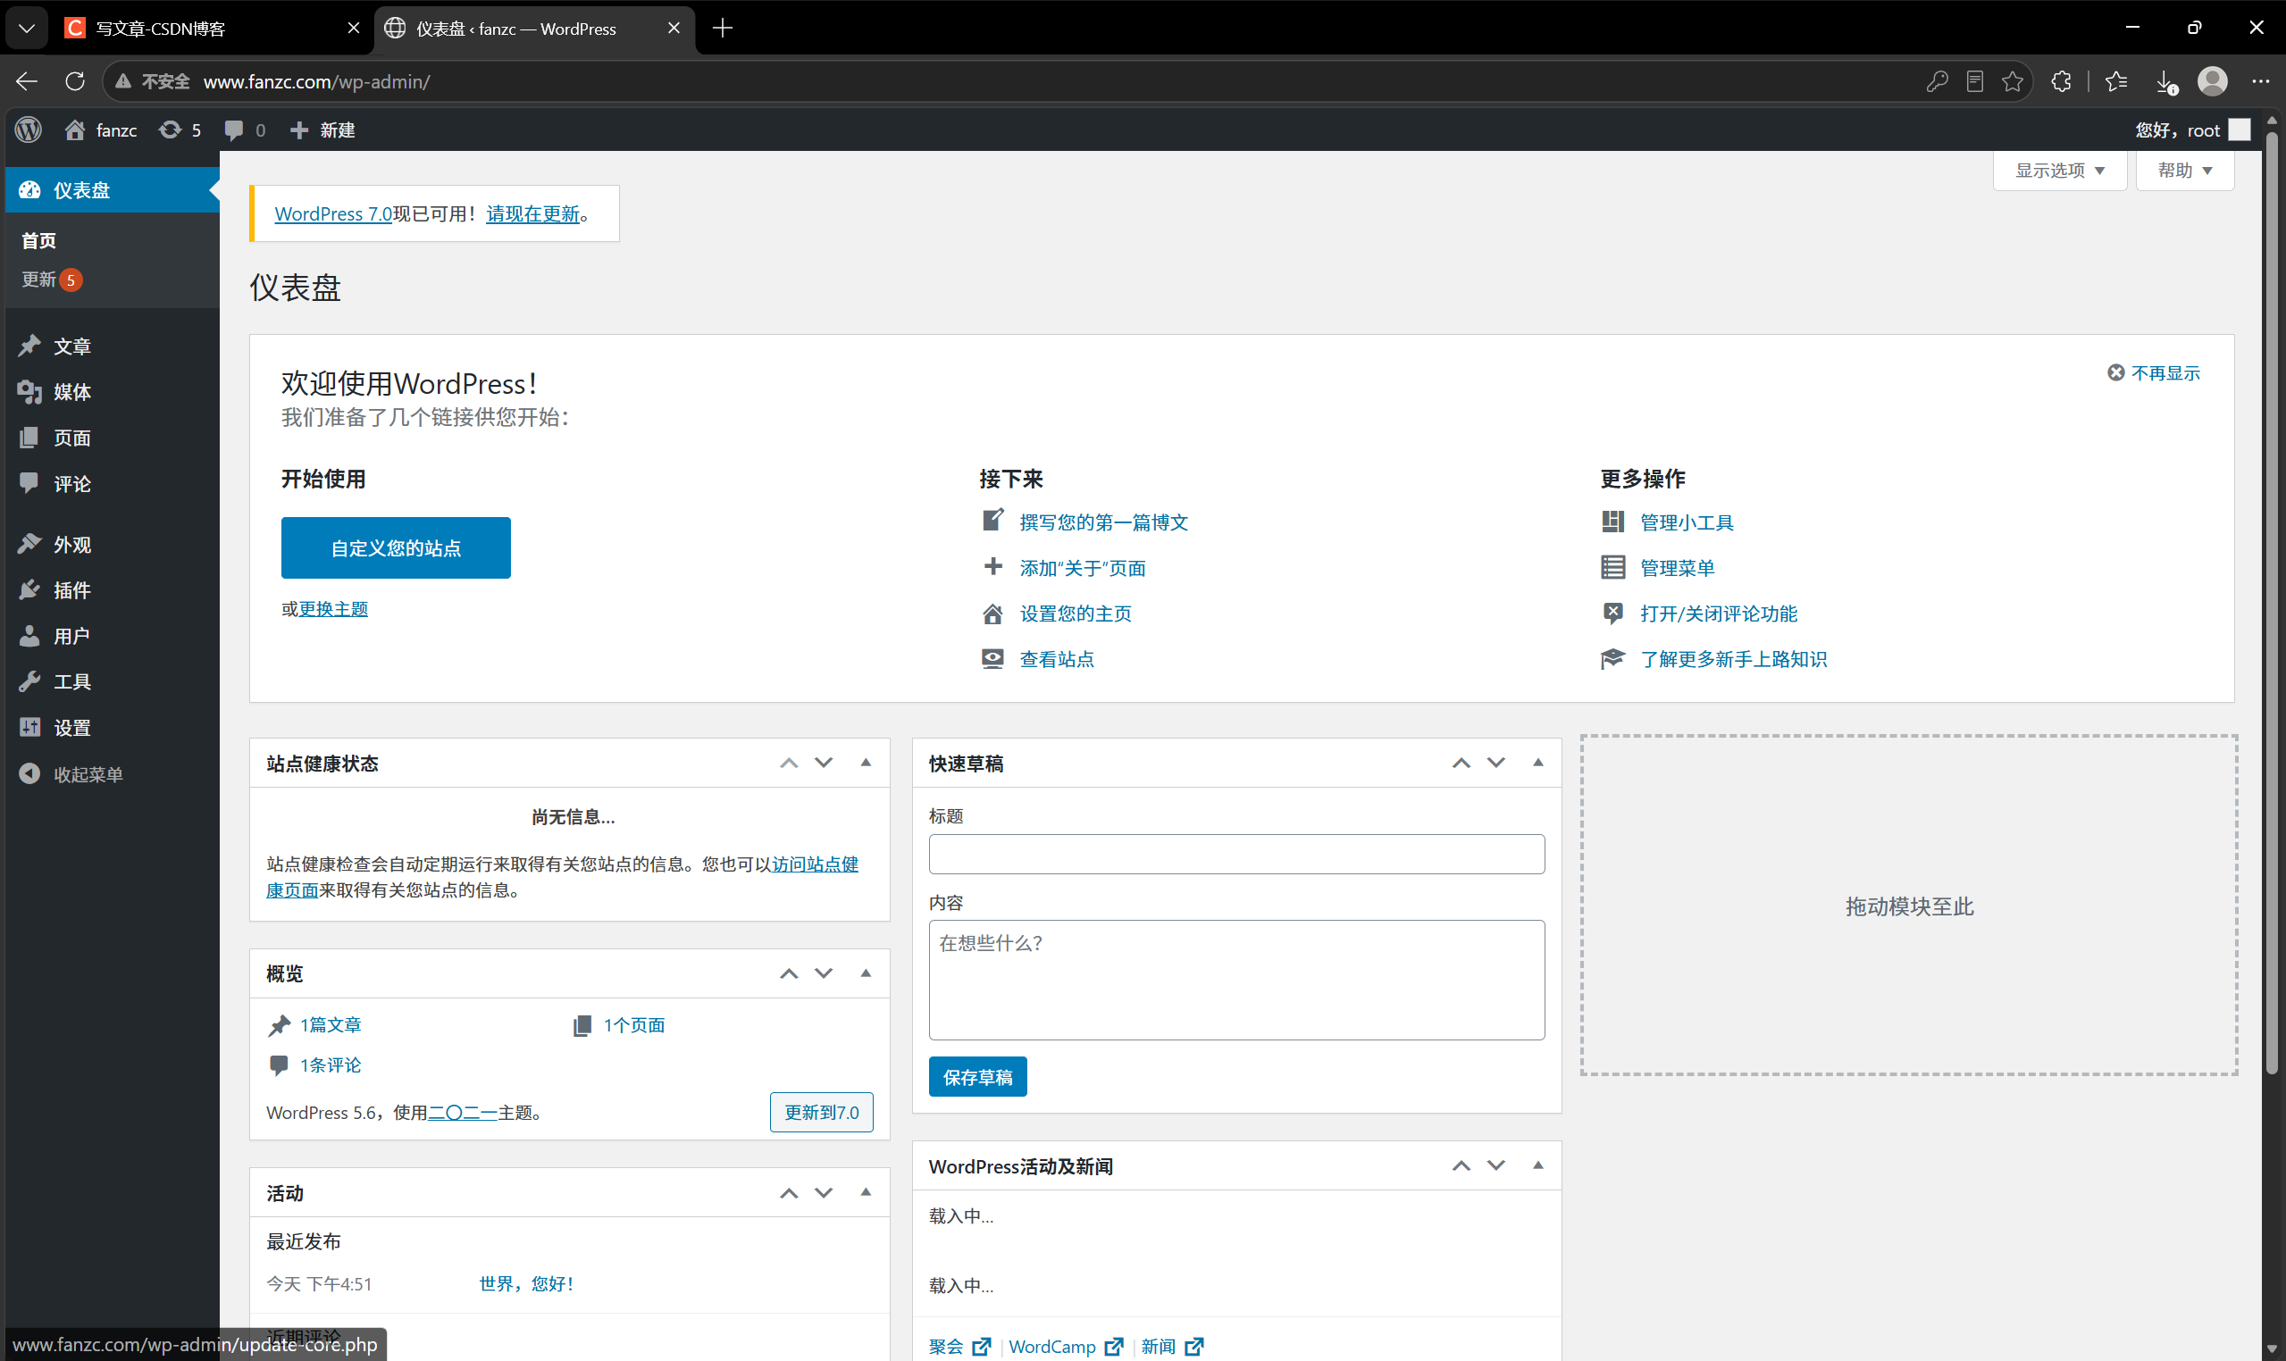Viewport: 2286px width, 1361px height.
Task: Open the 评论 comments menu
Action: pos(112,483)
